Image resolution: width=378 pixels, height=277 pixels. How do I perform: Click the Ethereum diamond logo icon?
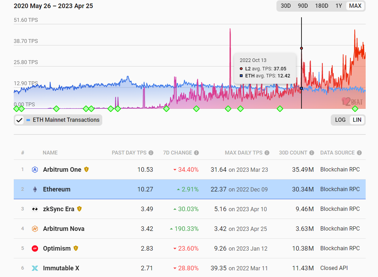pos(35,189)
